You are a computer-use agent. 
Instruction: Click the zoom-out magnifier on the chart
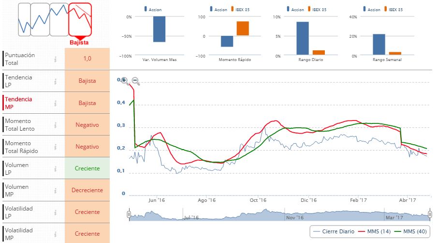coord(136,81)
